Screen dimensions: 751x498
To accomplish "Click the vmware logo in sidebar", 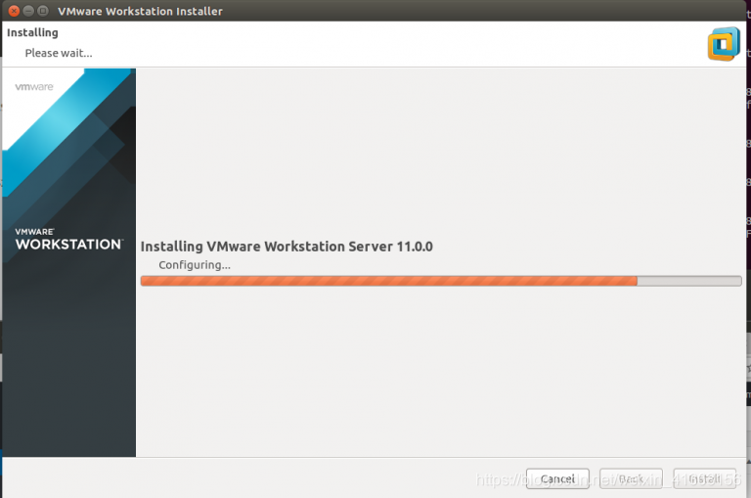I will coord(34,87).
